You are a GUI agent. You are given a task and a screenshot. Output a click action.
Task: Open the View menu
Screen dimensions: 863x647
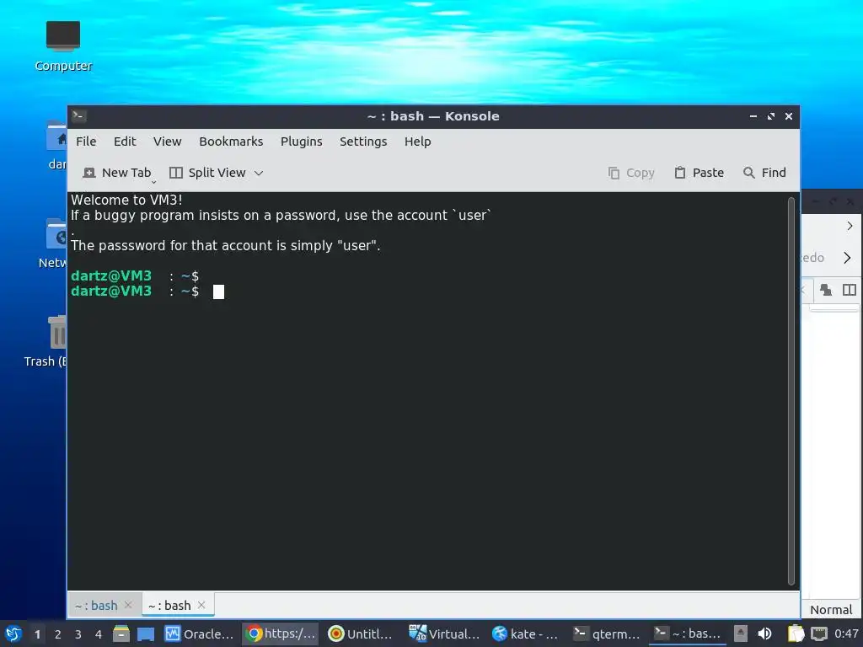(x=168, y=142)
